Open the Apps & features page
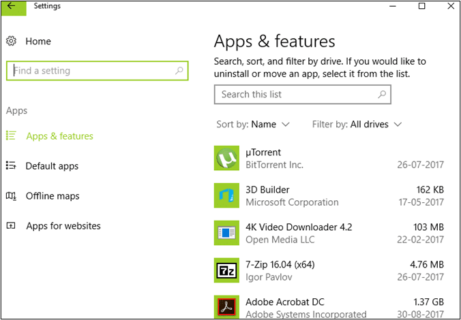This screenshot has width=461, height=320. (x=59, y=136)
